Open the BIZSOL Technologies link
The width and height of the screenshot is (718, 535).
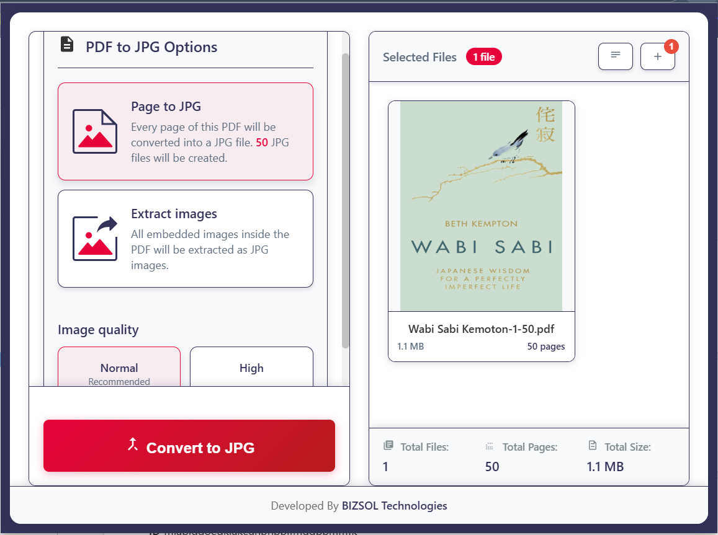[x=394, y=506]
